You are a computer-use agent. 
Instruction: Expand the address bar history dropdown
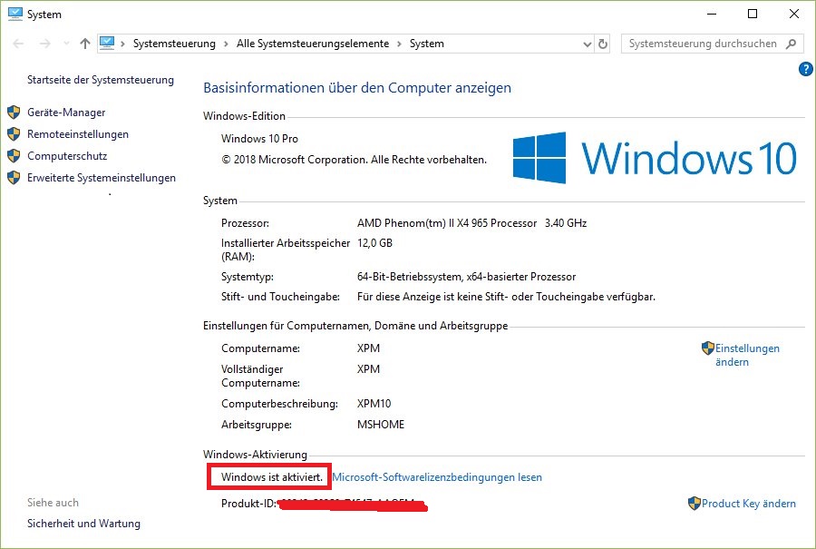(587, 44)
